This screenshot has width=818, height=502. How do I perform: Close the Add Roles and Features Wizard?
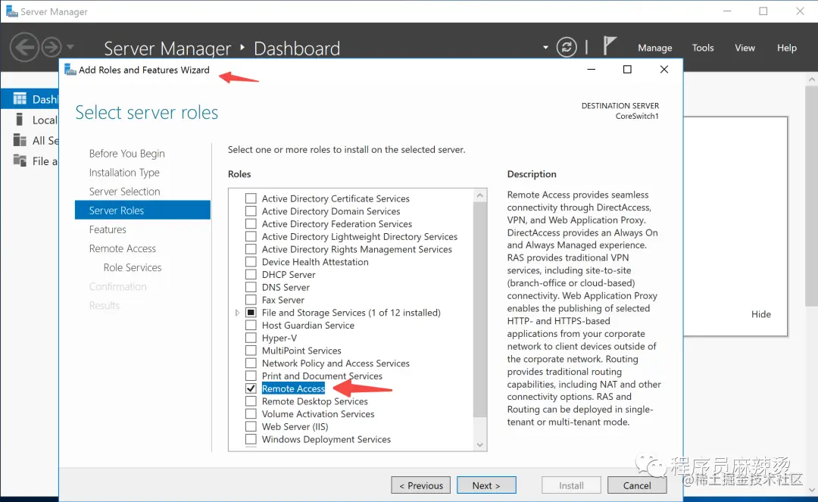tap(664, 70)
